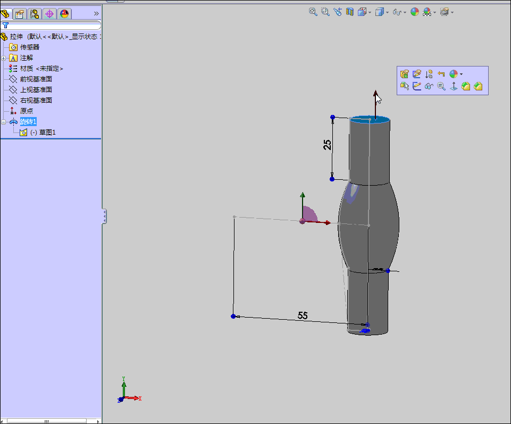Select 前视基准面 in feature tree

pos(36,79)
